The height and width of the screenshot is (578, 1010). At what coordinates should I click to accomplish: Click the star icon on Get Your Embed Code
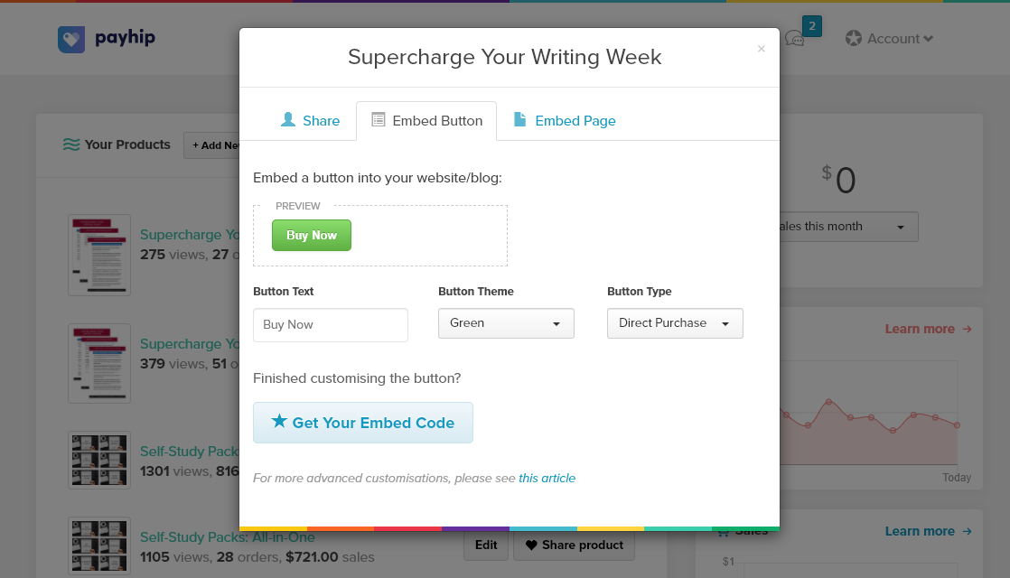point(279,422)
